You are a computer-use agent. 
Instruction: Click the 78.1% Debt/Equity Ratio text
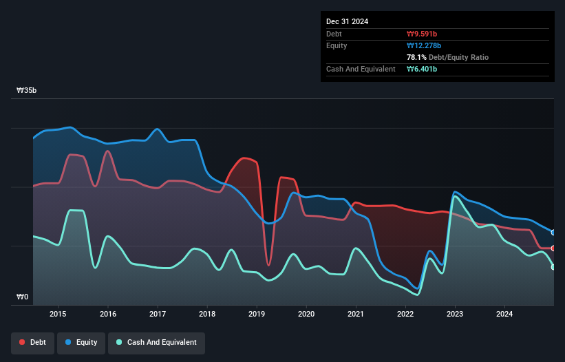[447, 57]
